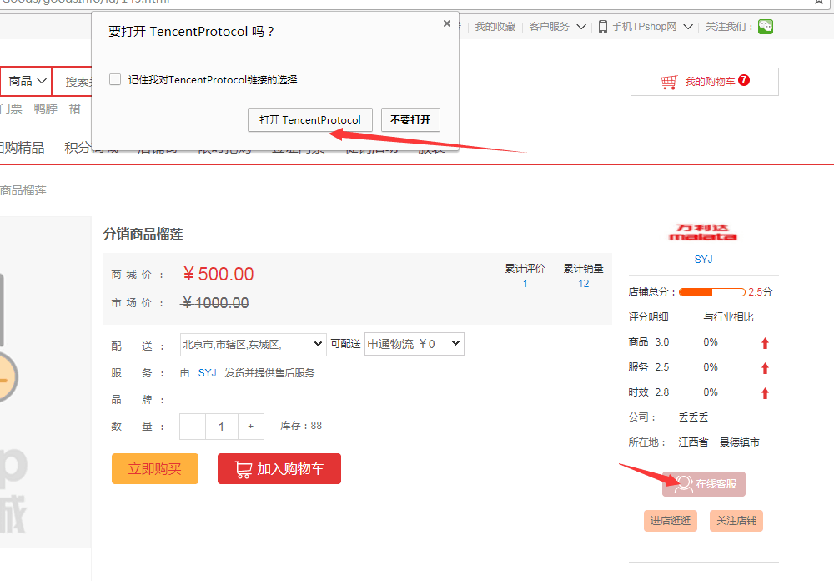
Task: Click the headset icon on 在线客服 button
Action: tap(684, 484)
